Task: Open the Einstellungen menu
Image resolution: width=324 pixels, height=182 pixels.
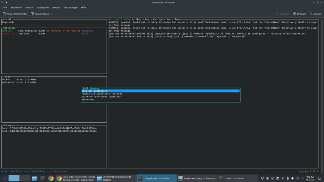Action: point(71,8)
